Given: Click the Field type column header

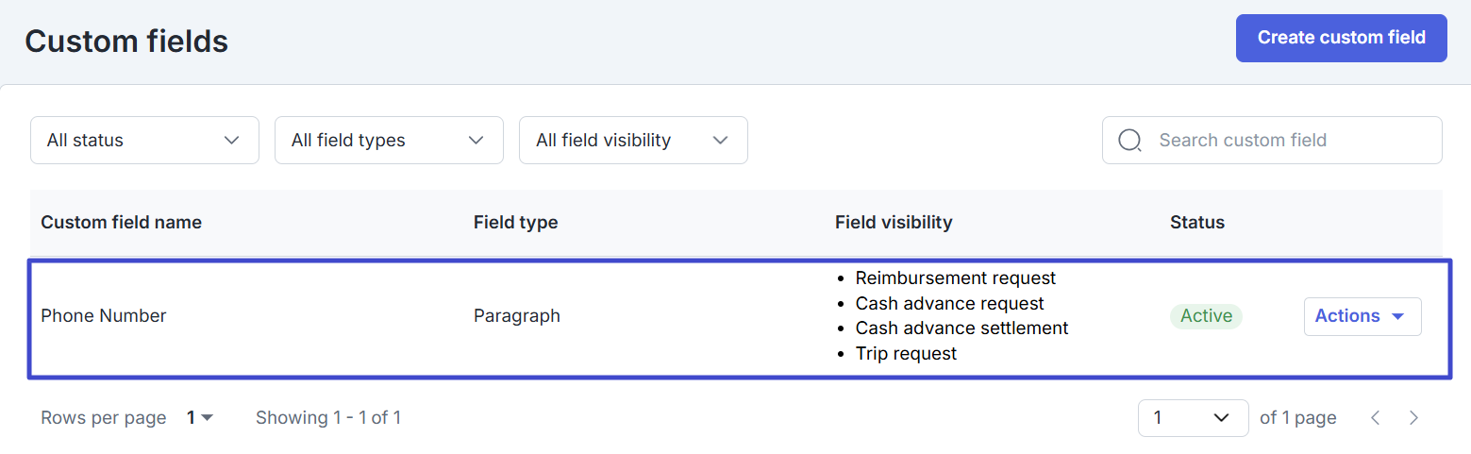Looking at the screenshot, I should coord(515,223).
